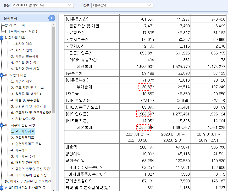Screen dimensions: 228x191
Task: Open 반 기 보 고 서 in the tree
Action: click(x=15, y=25)
